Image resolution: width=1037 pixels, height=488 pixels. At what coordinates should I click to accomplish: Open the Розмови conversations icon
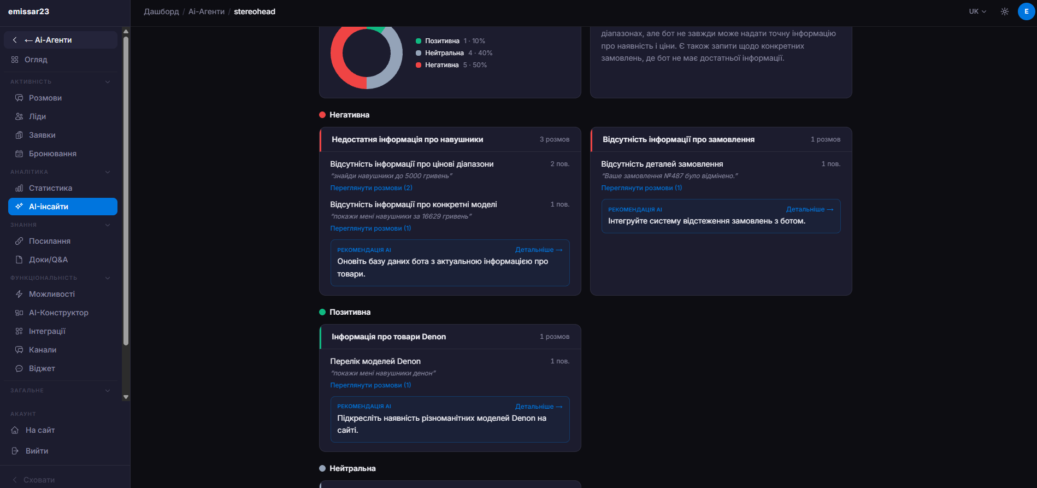click(x=19, y=98)
